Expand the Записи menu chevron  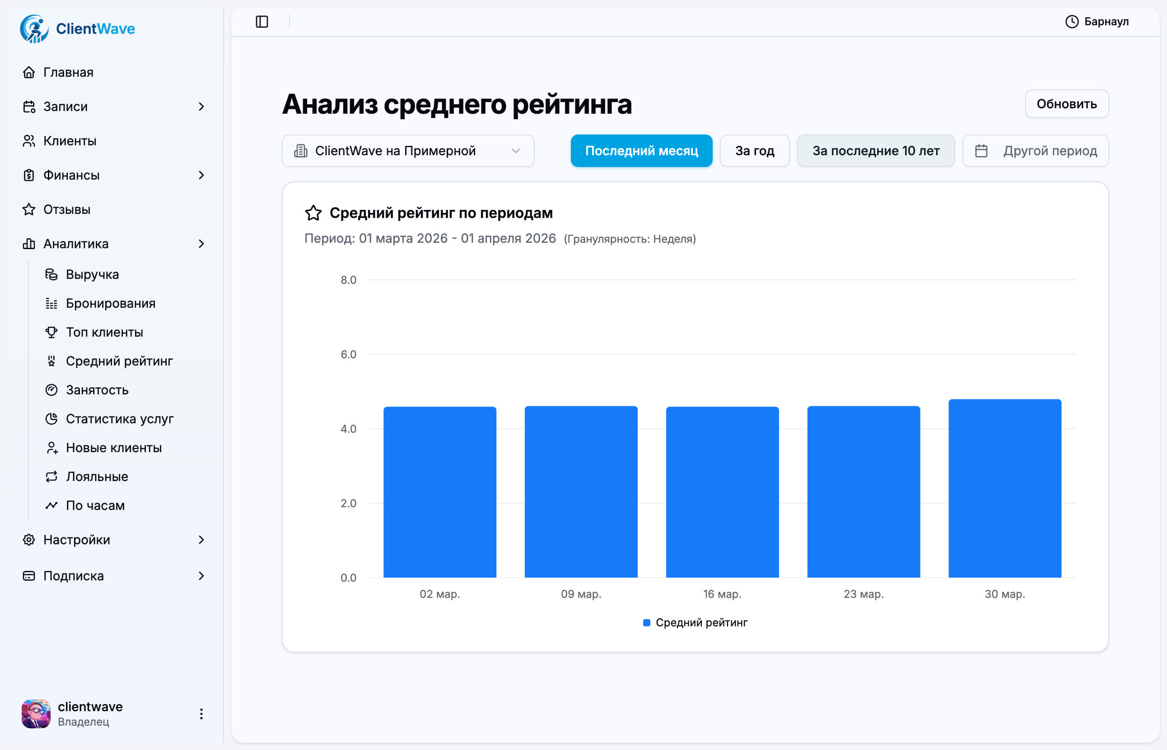tap(201, 106)
